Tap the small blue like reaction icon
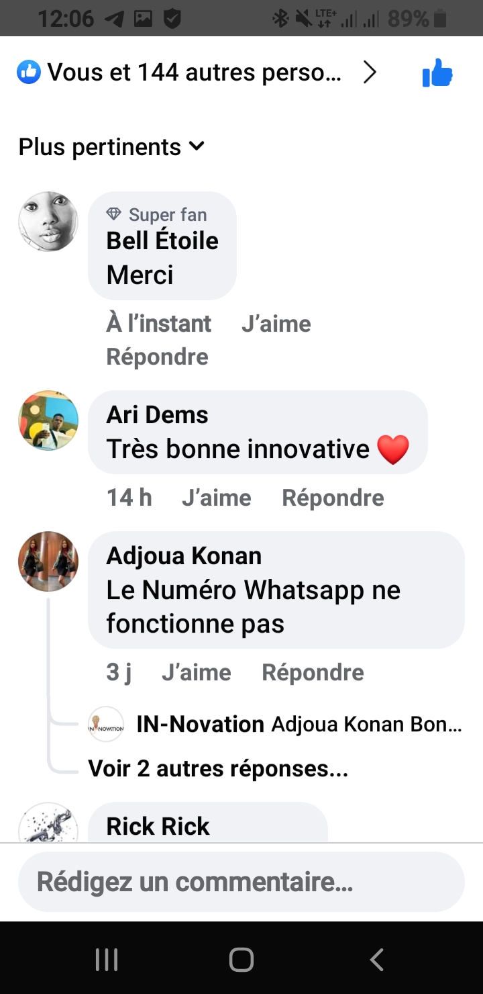The image size is (483, 994). 29,72
